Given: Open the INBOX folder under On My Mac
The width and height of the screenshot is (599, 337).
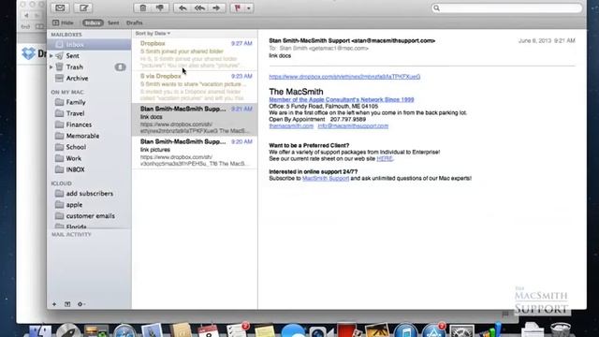Looking at the screenshot, I should click(75, 169).
